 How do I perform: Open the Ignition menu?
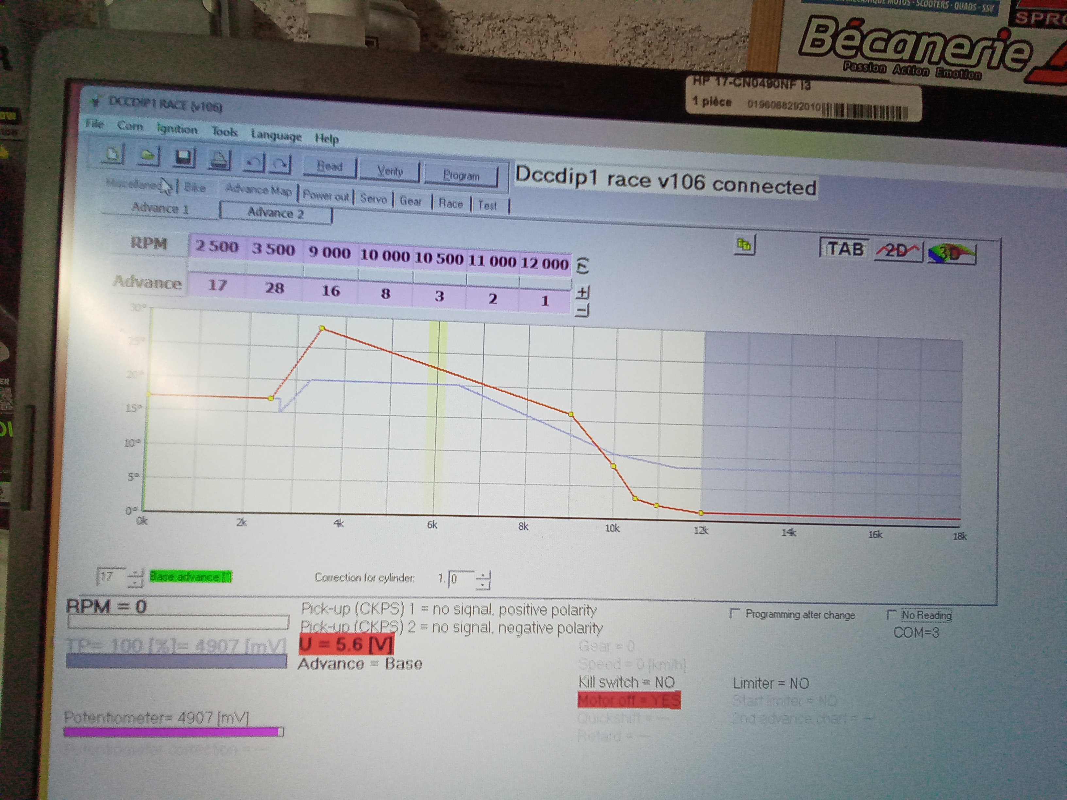pos(177,129)
